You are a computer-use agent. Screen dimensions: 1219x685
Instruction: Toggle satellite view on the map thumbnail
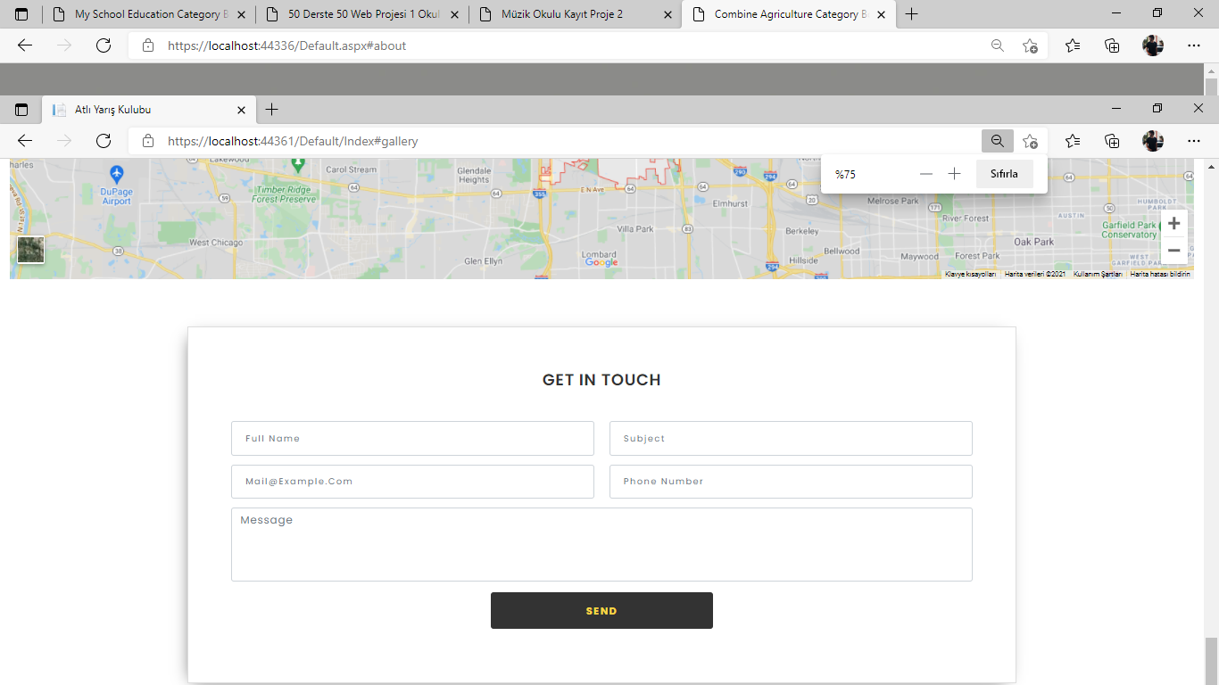[x=30, y=250]
